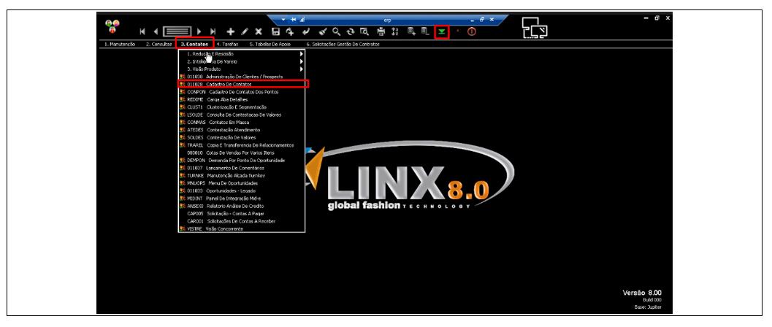
Task: Go to the next record arrow
Action: (199, 31)
